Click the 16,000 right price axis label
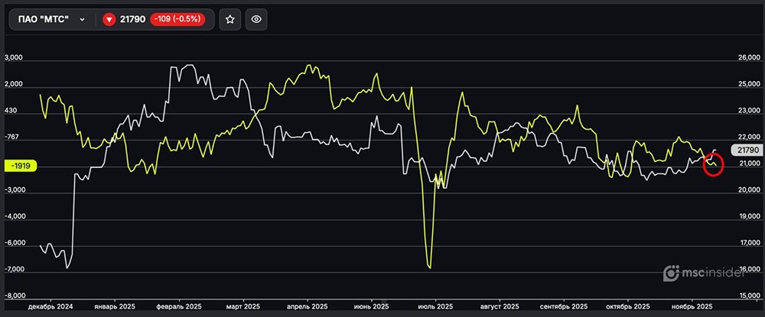 click(745, 270)
